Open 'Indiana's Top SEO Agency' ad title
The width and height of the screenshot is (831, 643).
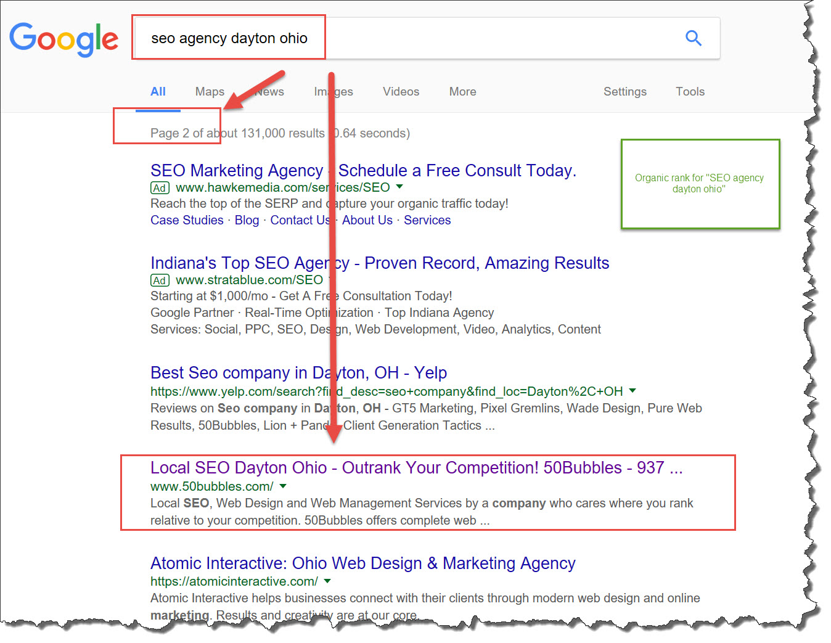tap(380, 263)
